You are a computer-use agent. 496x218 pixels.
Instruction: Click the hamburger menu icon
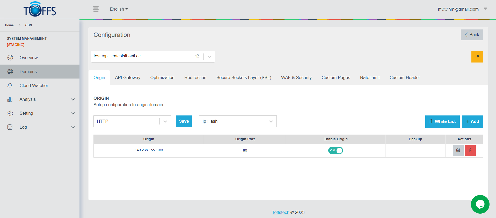tap(96, 9)
